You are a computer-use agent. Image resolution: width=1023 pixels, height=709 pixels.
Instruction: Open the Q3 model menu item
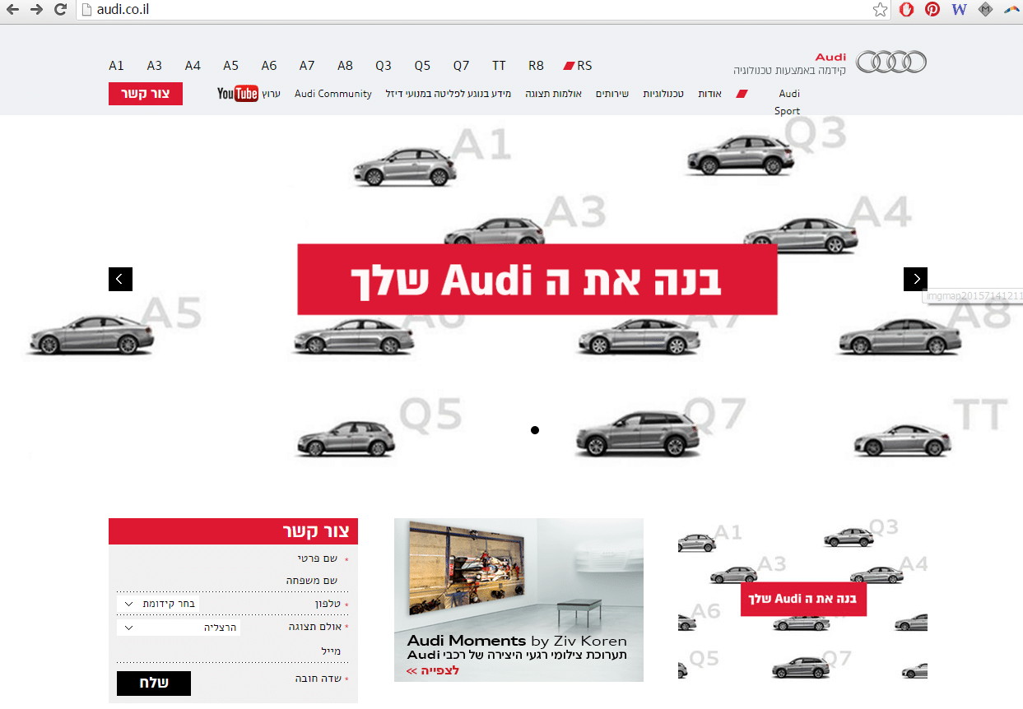click(x=384, y=66)
